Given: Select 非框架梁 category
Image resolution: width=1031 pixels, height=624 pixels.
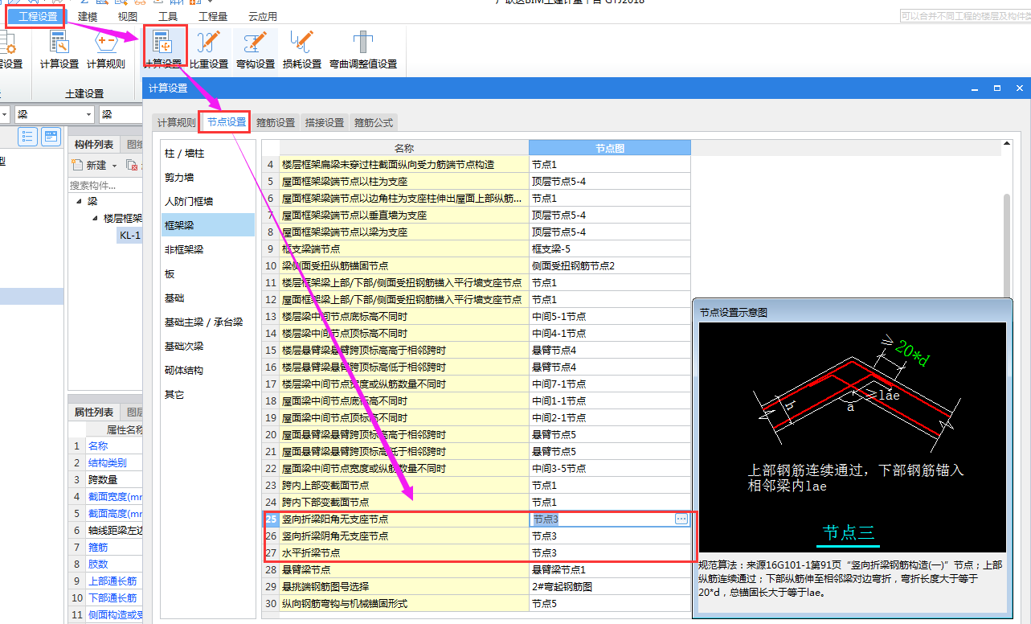Looking at the screenshot, I should [208, 249].
